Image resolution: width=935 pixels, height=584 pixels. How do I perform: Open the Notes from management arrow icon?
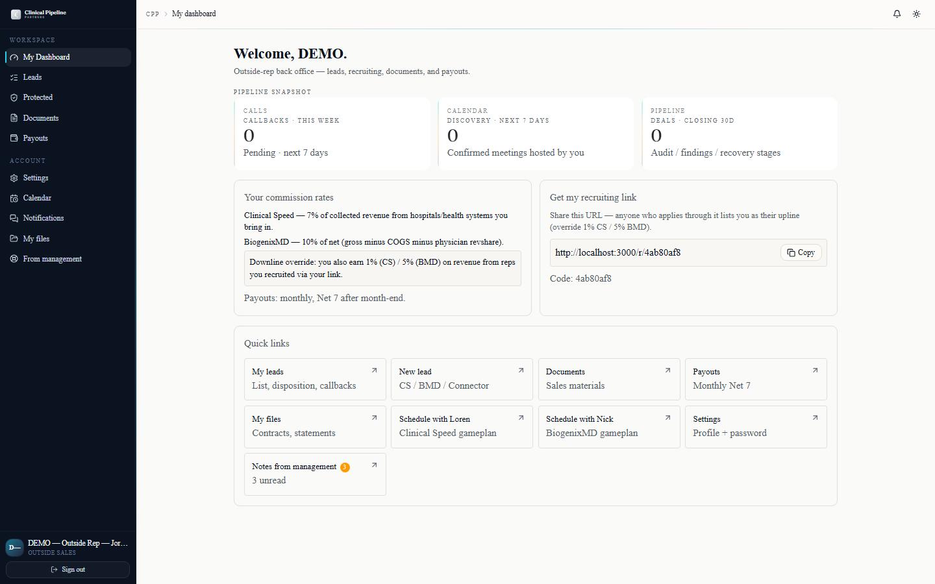pyautogui.click(x=374, y=465)
